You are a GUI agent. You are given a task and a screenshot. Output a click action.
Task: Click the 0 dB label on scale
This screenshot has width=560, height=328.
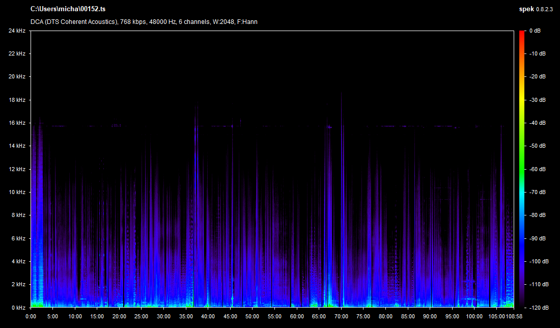click(x=535, y=31)
